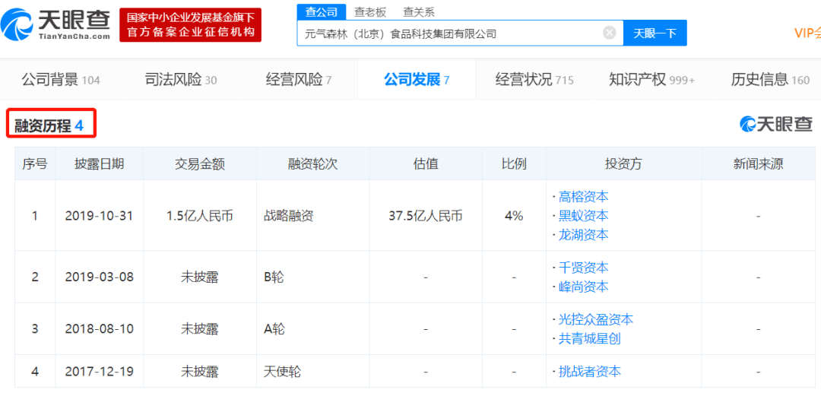Click the 天眼一下 search button
This screenshot has height=393, width=821.
[x=655, y=33]
